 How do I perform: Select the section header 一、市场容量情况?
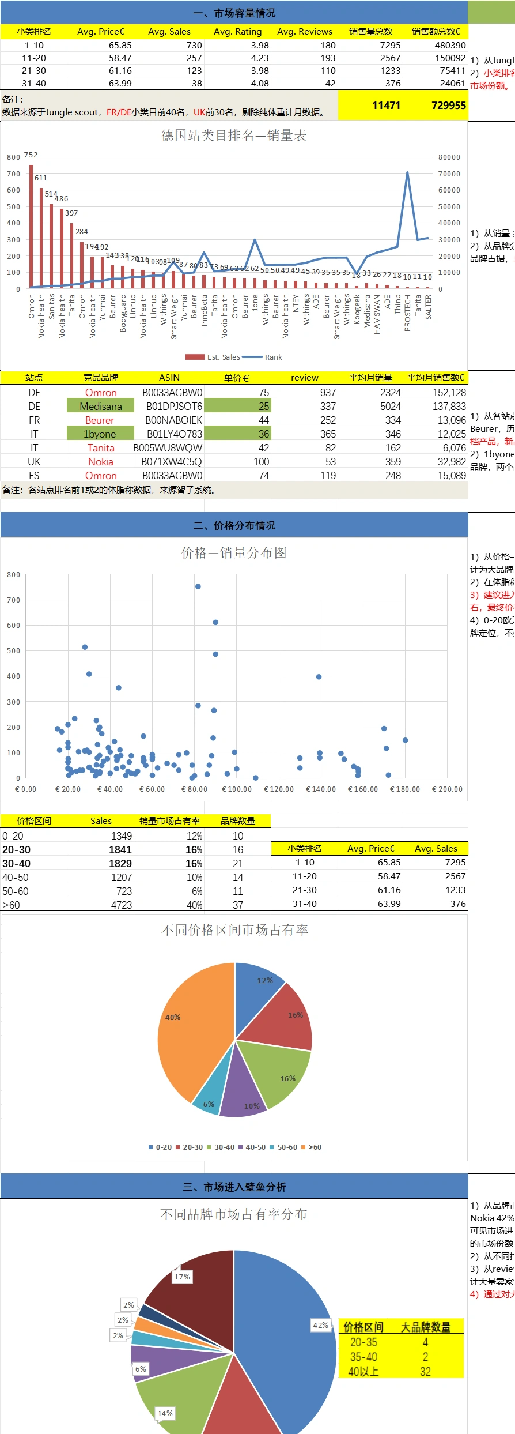click(x=234, y=13)
